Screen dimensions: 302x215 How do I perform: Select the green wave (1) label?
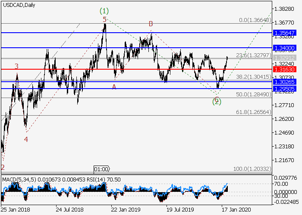click(x=104, y=10)
